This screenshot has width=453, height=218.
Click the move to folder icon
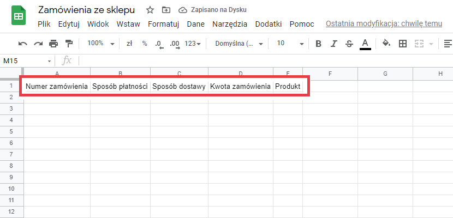[x=166, y=10]
